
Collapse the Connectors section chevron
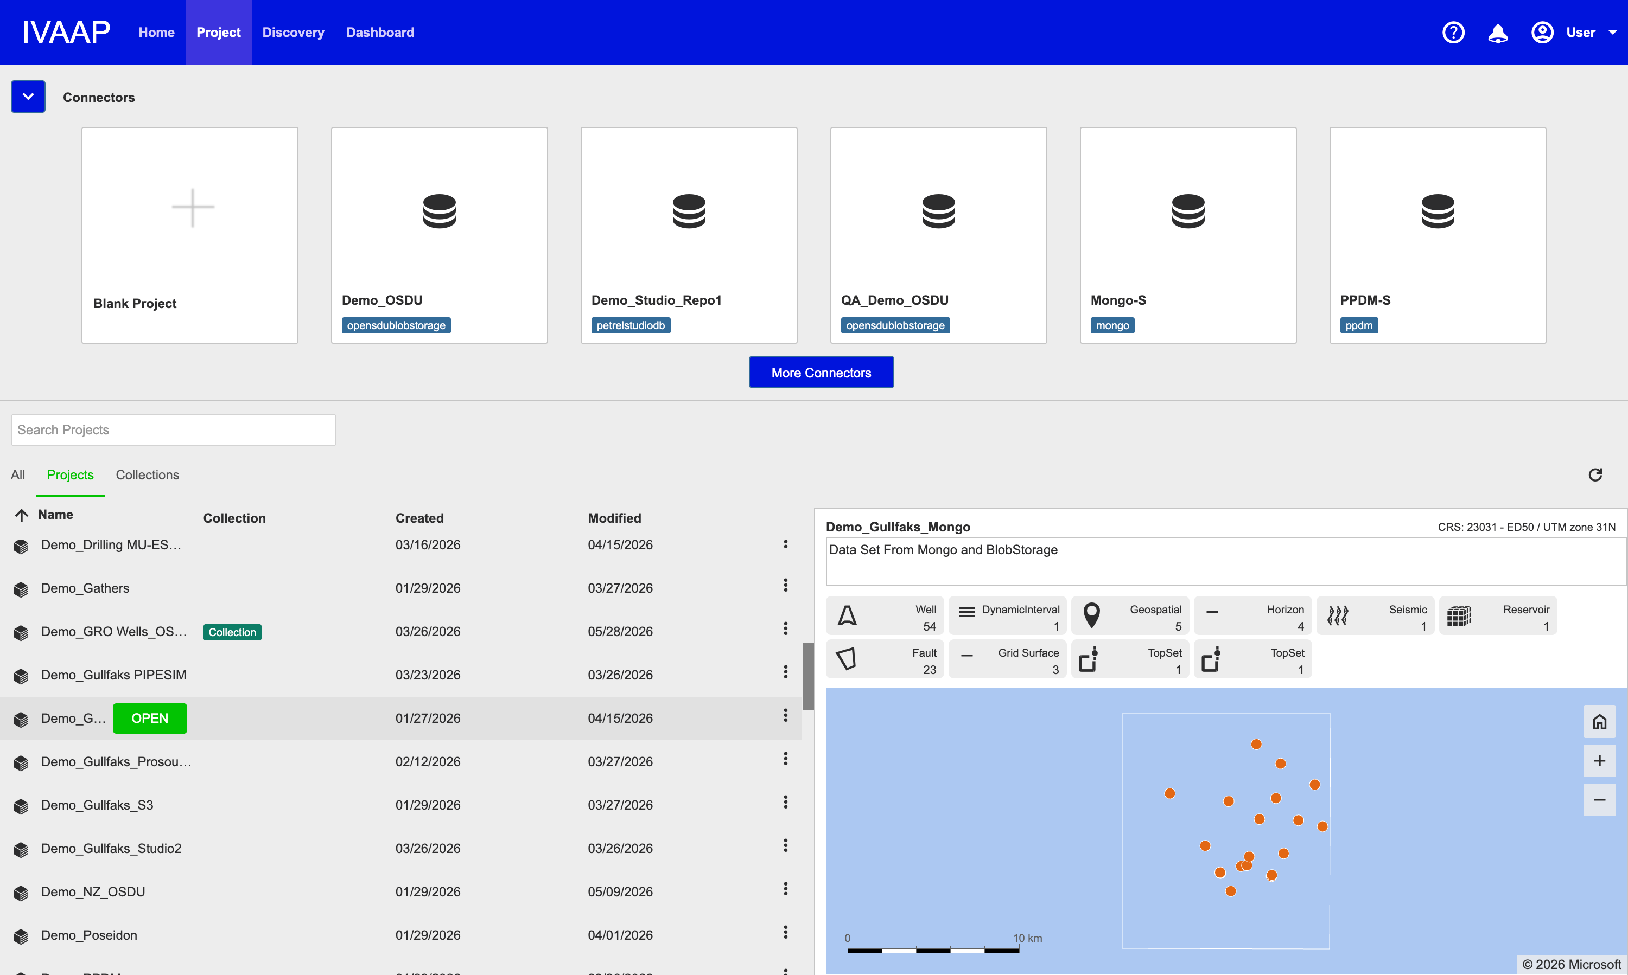pyautogui.click(x=28, y=97)
